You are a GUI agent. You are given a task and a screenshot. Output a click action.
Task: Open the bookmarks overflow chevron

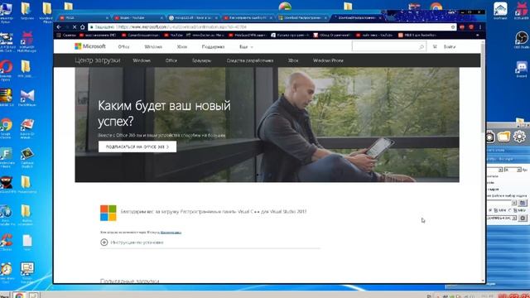[x=477, y=35]
